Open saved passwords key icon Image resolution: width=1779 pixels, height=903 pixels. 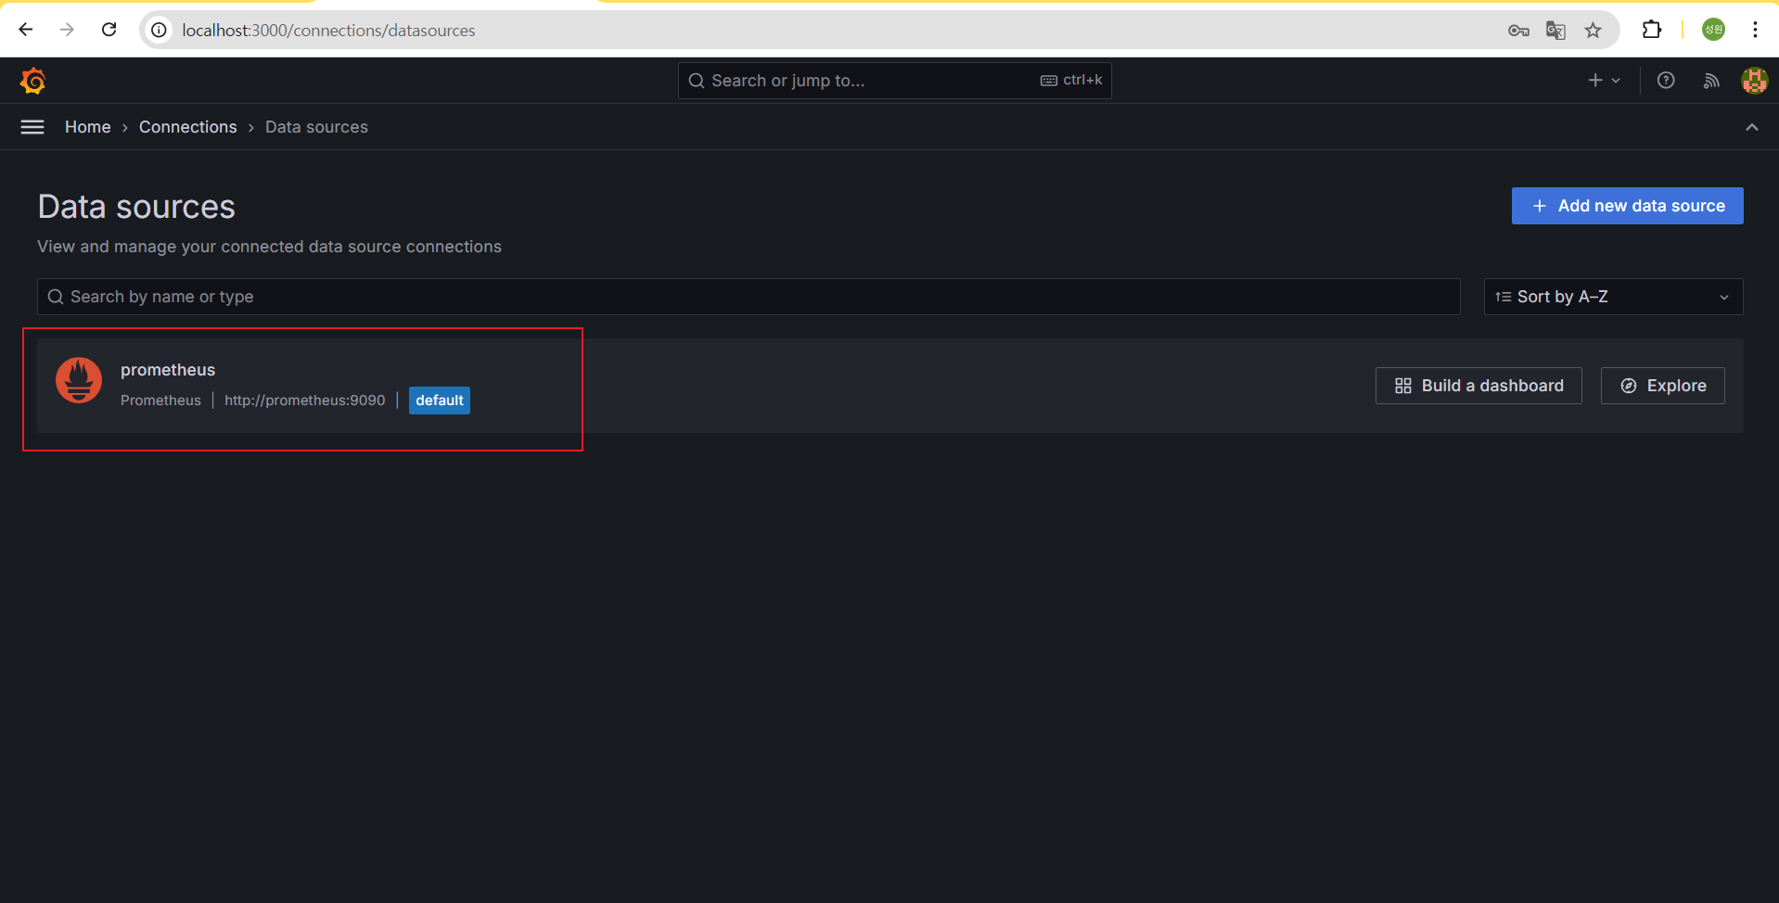(x=1518, y=31)
